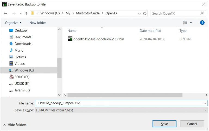Select Pictures in the navigation pane
Image resolution: width=209 pixels, height=131 pixels.
20,57
